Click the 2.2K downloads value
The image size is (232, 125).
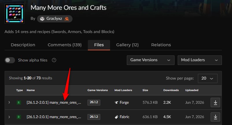(167, 102)
